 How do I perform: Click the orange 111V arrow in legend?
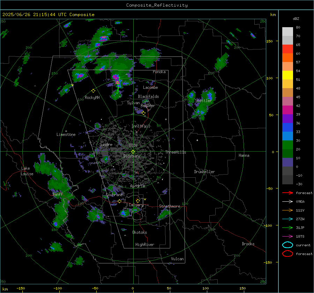[287, 210]
